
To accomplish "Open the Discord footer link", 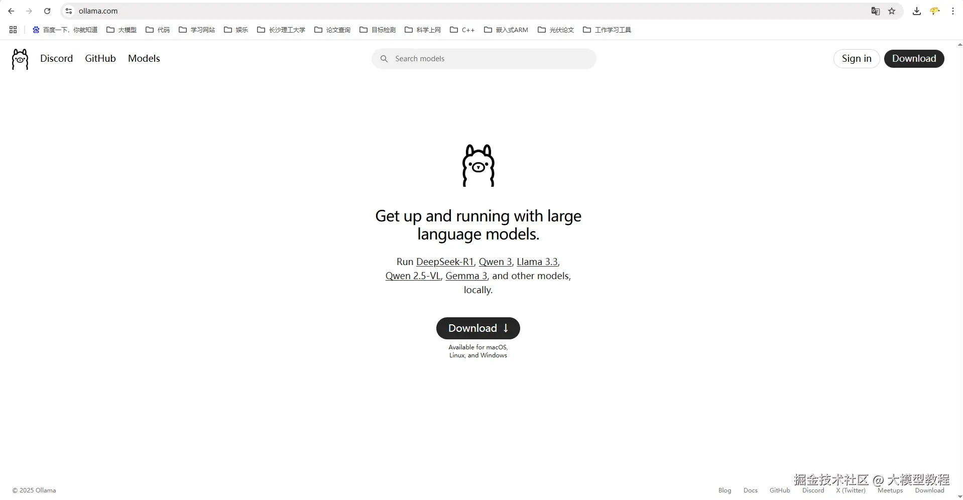I will click(813, 490).
